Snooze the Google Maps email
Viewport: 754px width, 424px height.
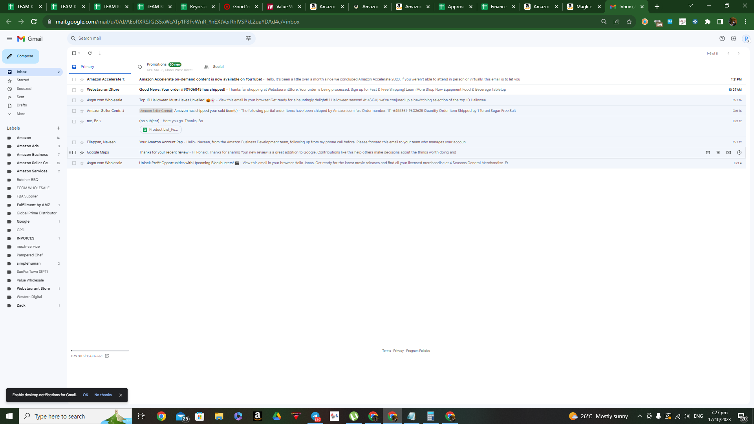tap(739, 153)
